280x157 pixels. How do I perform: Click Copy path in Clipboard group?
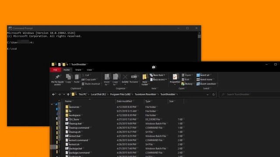[89, 79]
